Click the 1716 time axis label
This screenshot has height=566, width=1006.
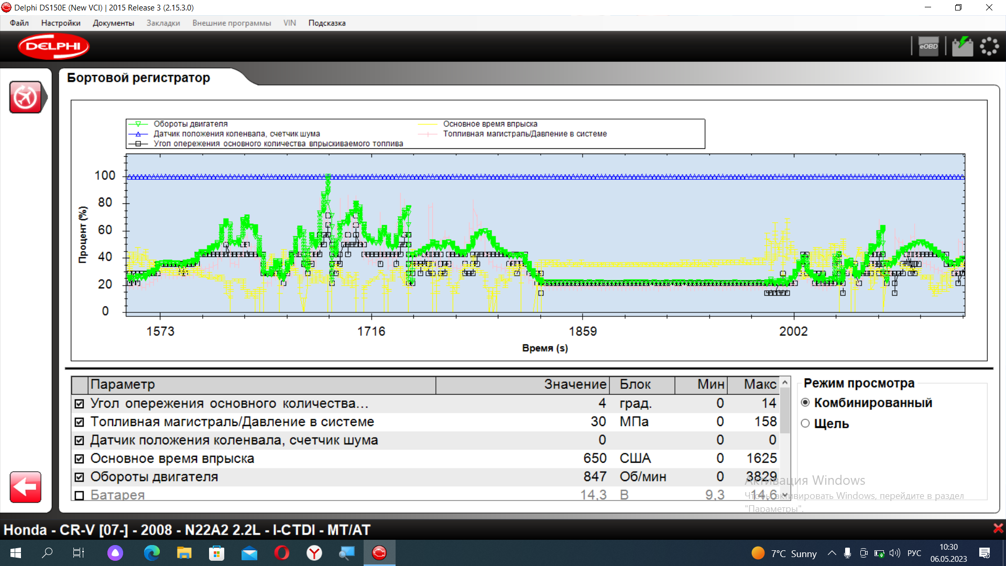pos(371,331)
